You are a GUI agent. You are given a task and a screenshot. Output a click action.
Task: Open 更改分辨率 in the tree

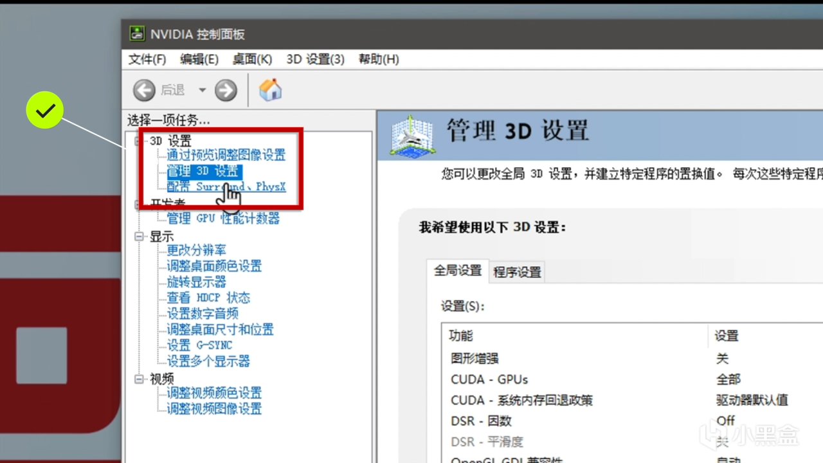point(196,250)
